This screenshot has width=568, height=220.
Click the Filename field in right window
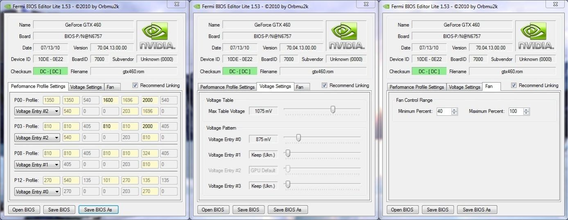512,72
